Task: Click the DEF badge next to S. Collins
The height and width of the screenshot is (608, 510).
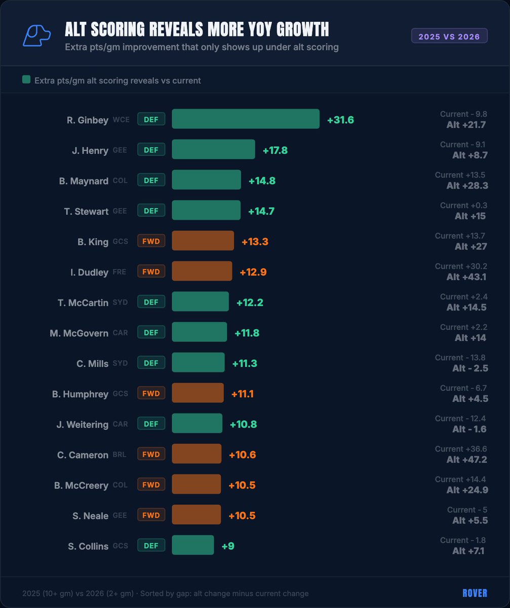Action: point(151,546)
